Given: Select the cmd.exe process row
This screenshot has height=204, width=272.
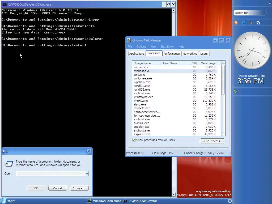Looking at the screenshot, I should click(175, 75).
